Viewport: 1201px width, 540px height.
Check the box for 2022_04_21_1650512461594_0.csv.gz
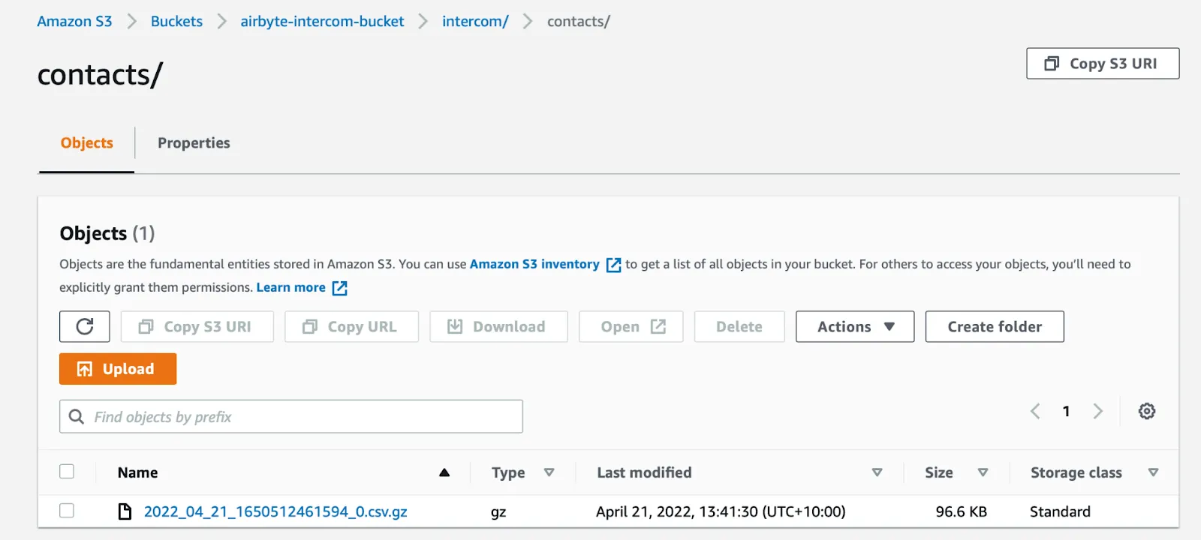pyautogui.click(x=67, y=510)
